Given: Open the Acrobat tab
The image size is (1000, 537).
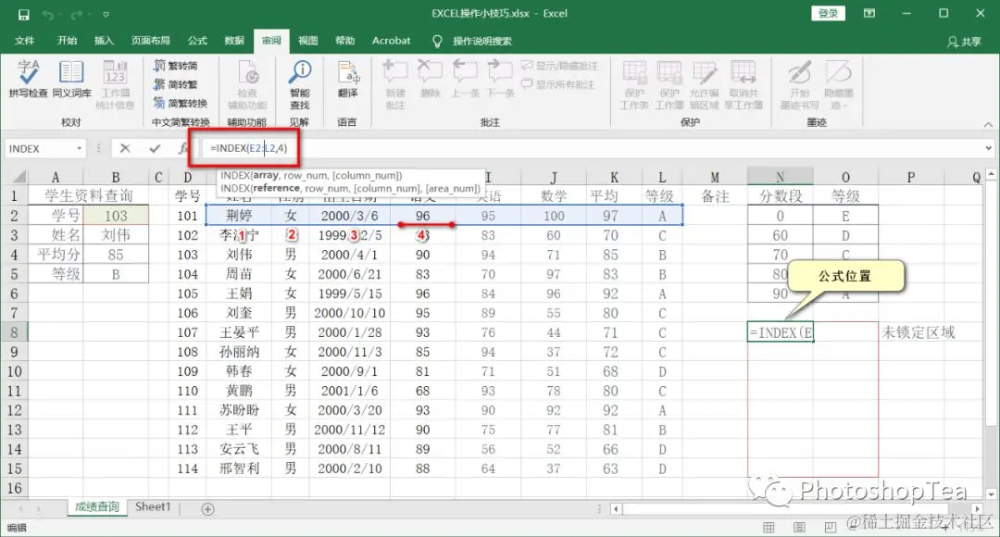Looking at the screenshot, I should (x=391, y=40).
